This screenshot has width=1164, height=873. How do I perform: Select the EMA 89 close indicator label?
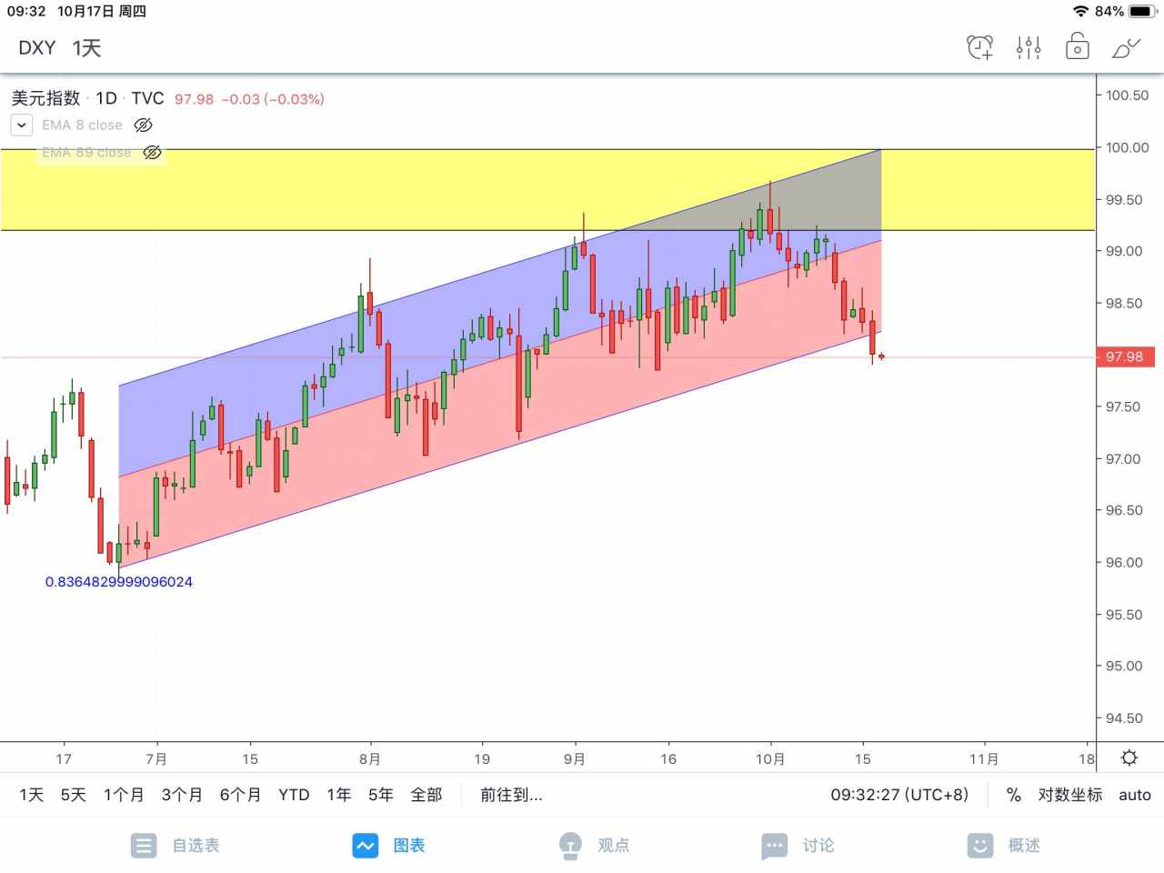point(86,153)
